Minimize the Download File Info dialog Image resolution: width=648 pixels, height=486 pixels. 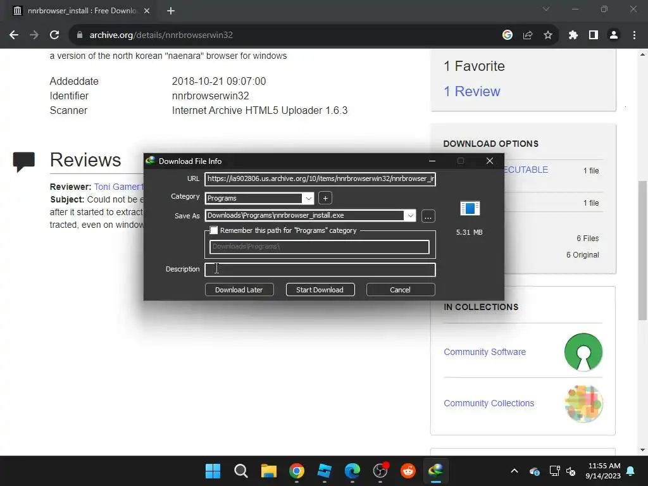[x=432, y=161]
